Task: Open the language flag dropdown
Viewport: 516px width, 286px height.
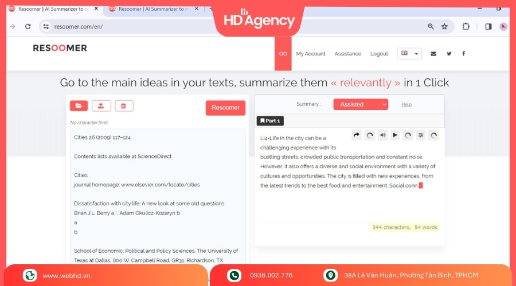Action: (409, 53)
